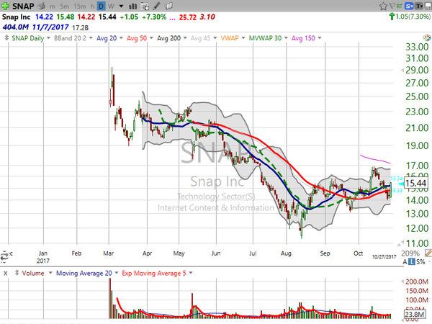The height and width of the screenshot is (324, 432).
Task: Click the green up arrow net change
Action: click(392, 17)
